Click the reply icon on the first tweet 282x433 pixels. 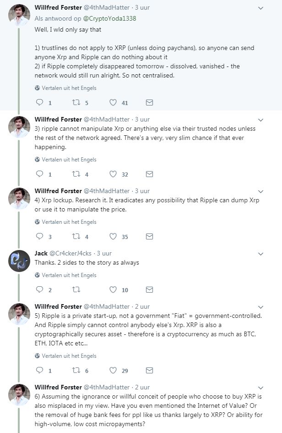pos(40,103)
